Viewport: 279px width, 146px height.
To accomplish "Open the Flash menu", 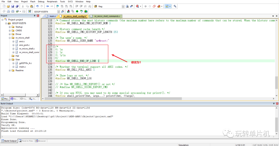I will click(x=33, y=2).
